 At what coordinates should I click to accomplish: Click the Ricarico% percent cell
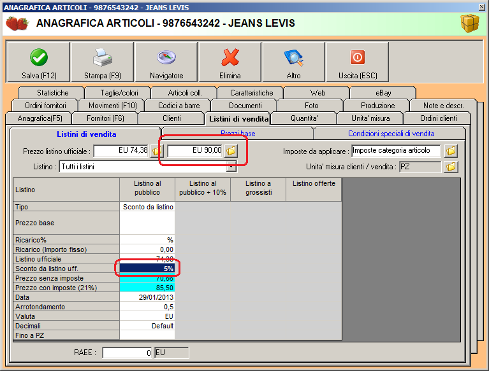click(x=147, y=240)
